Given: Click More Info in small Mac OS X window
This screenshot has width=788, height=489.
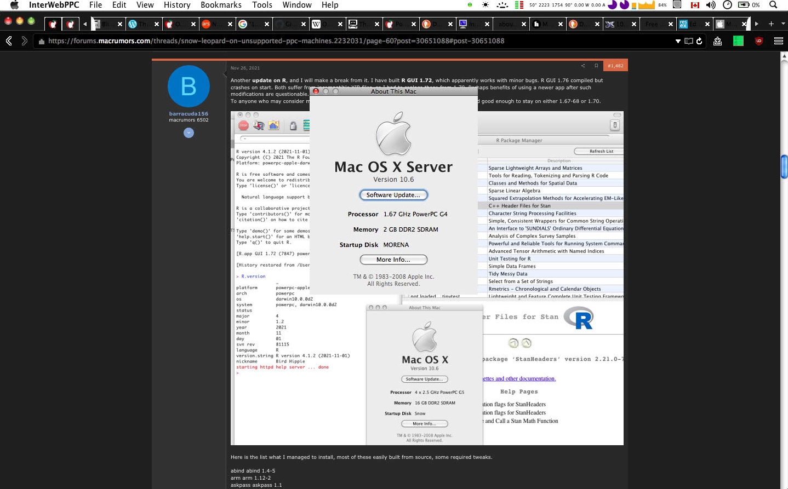Looking at the screenshot, I should [425, 424].
